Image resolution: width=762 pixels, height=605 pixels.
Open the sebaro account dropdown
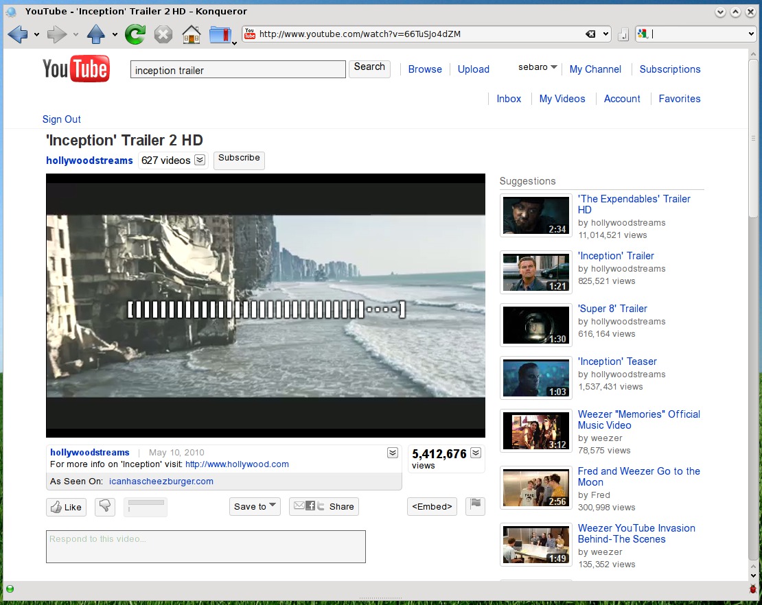538,67
